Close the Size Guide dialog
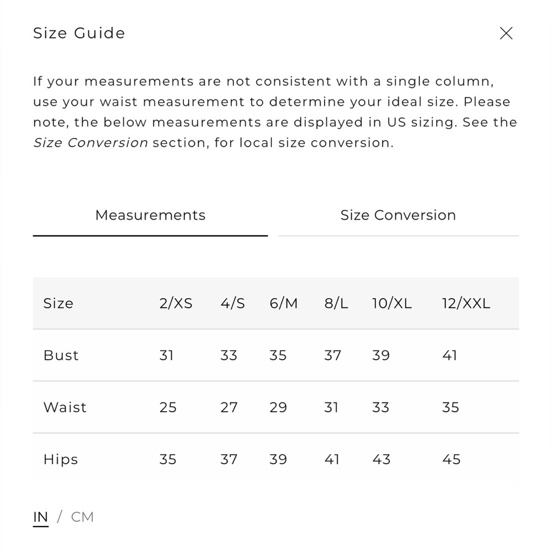The height and width of the screenshot is (552, 552). [x=506, y=34]
